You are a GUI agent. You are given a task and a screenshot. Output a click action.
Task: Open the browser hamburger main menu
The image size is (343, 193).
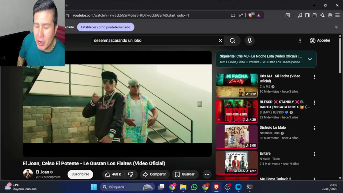(337, 15)
